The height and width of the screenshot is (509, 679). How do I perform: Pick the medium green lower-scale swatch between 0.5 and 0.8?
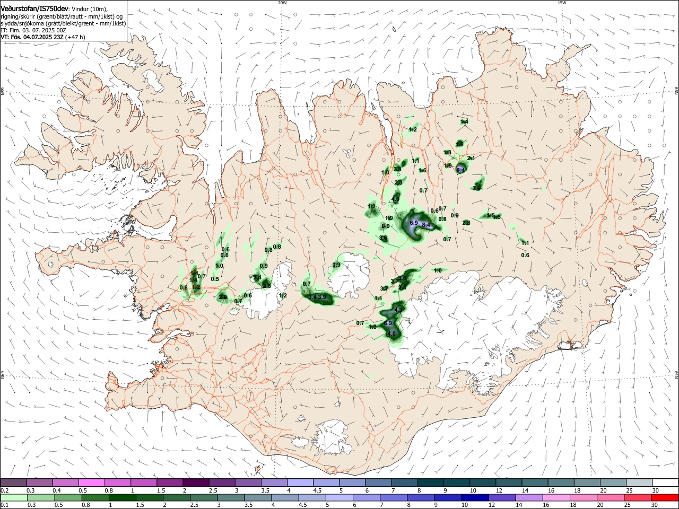click(x=68, y=497)
